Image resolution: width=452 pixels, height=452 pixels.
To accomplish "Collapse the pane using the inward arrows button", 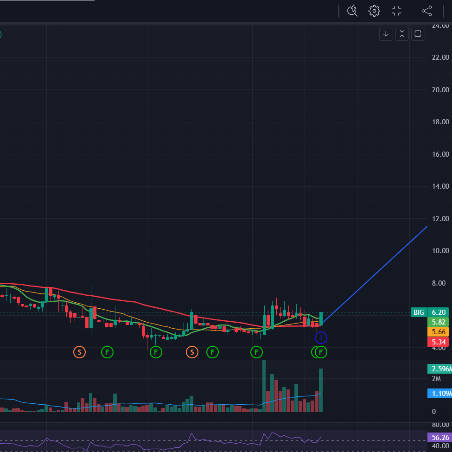I will click(x=402, y=34).
